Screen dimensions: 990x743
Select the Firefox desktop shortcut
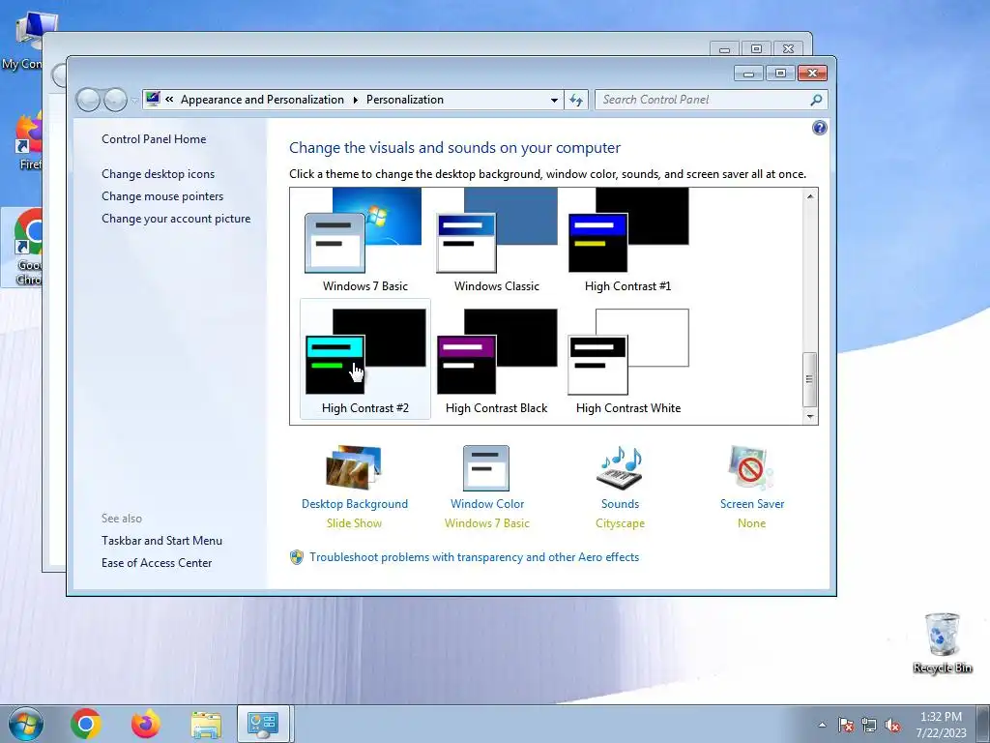click(28, 140)
